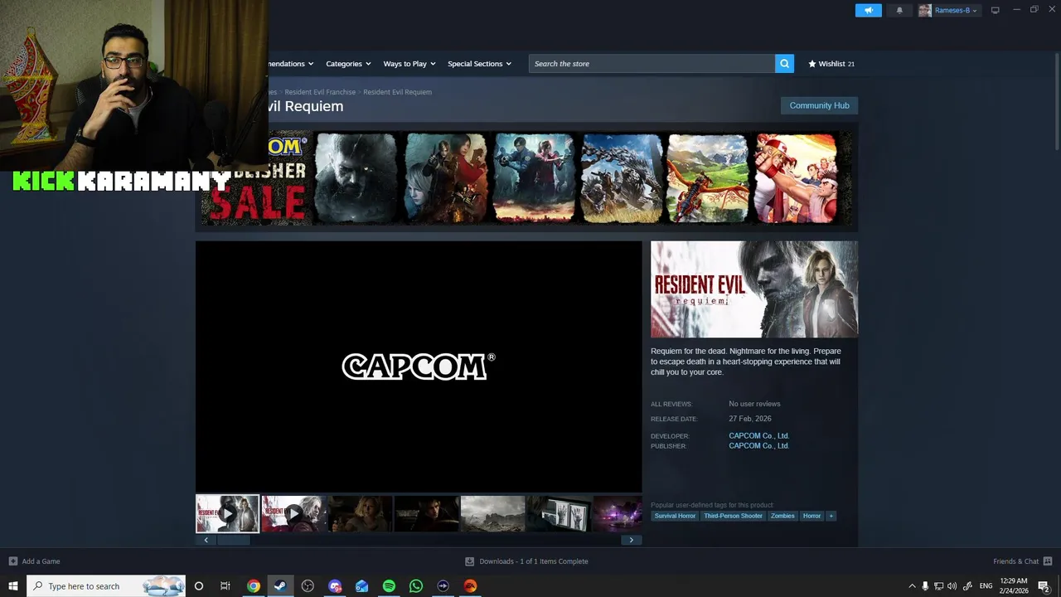Expand the Special Sections menu

pos(480,64)
